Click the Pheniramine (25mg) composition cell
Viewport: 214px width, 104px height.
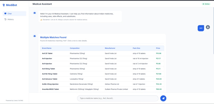[x=77, y=53]
